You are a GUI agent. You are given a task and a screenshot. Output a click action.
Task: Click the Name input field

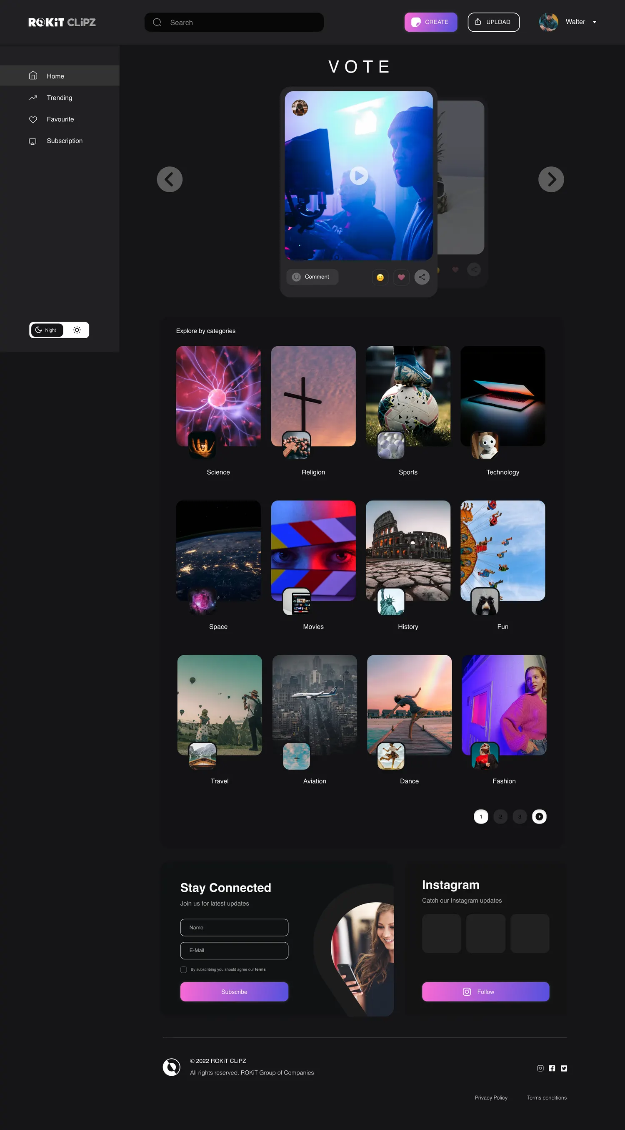point(234,927)
